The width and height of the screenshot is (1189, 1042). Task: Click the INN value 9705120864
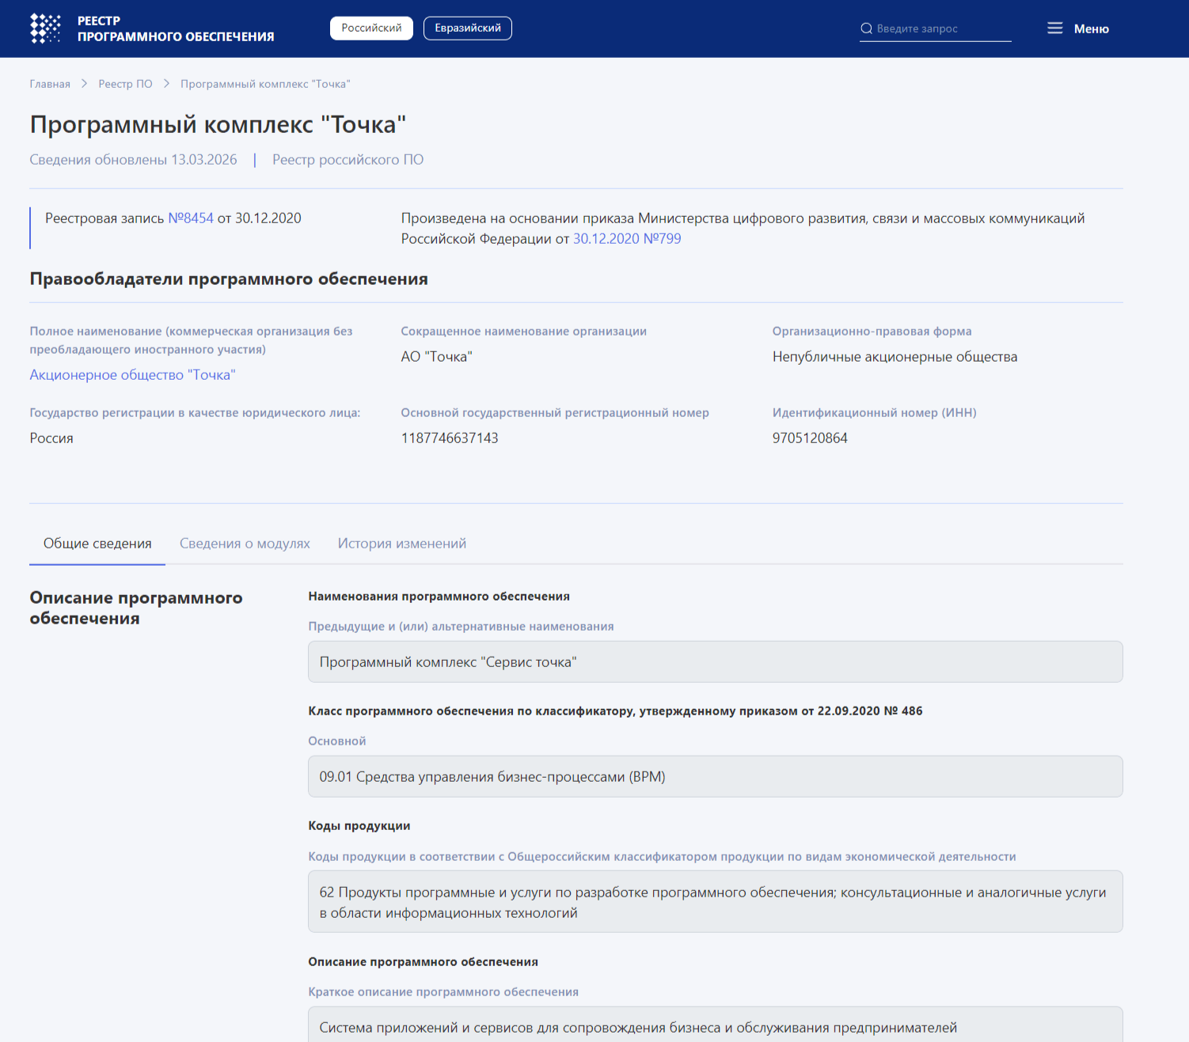pyautogui.click(x=810, y=438)
